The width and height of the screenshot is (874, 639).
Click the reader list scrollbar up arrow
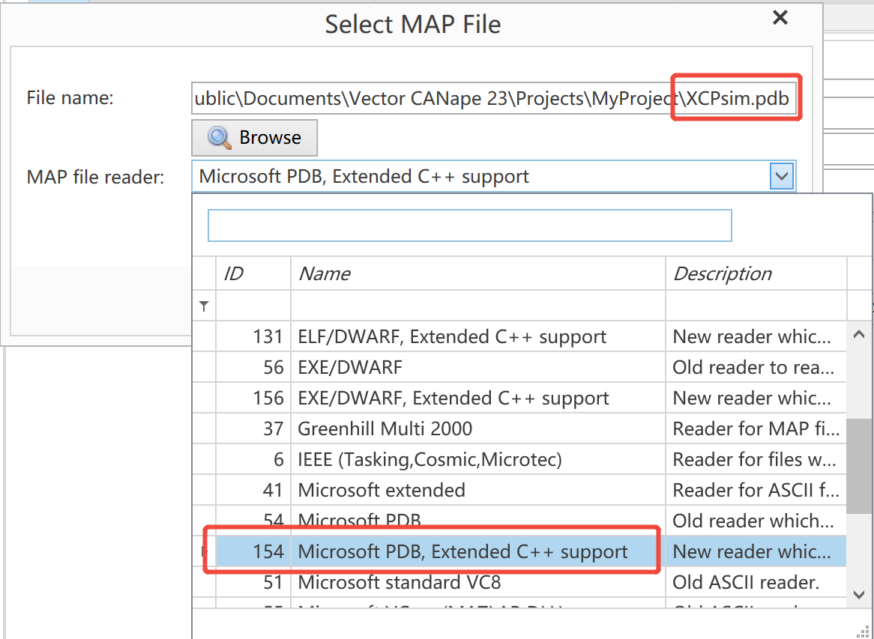pyautogui.click(x=859, y=335)
